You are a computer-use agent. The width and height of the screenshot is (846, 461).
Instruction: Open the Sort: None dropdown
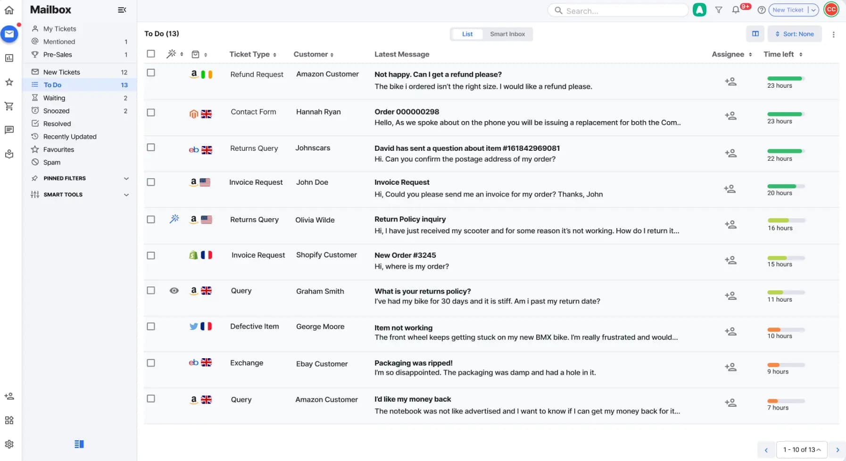coord(795,34)
